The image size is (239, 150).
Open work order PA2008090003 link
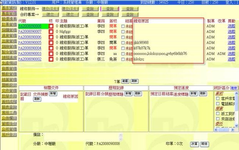click(30, 54)
